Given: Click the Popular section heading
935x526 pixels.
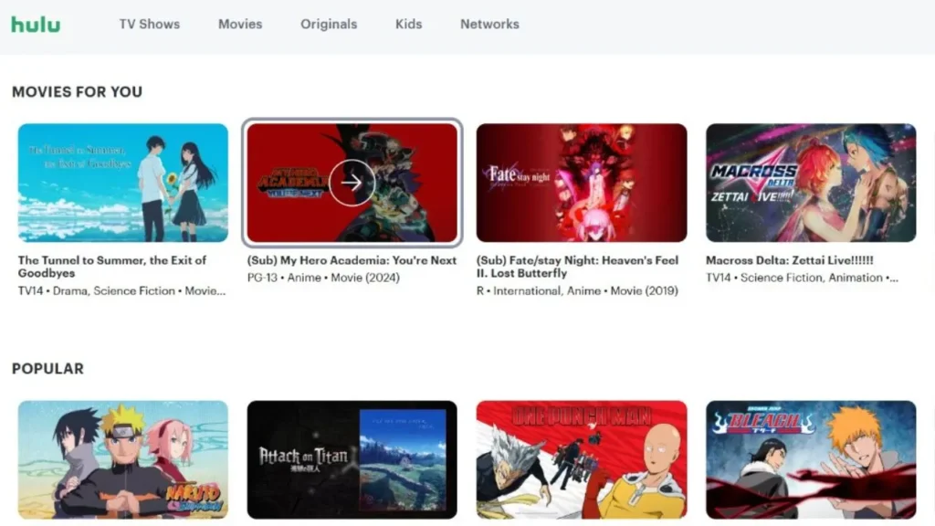Looking at the screenshot, I should click(x=47, y=368).
